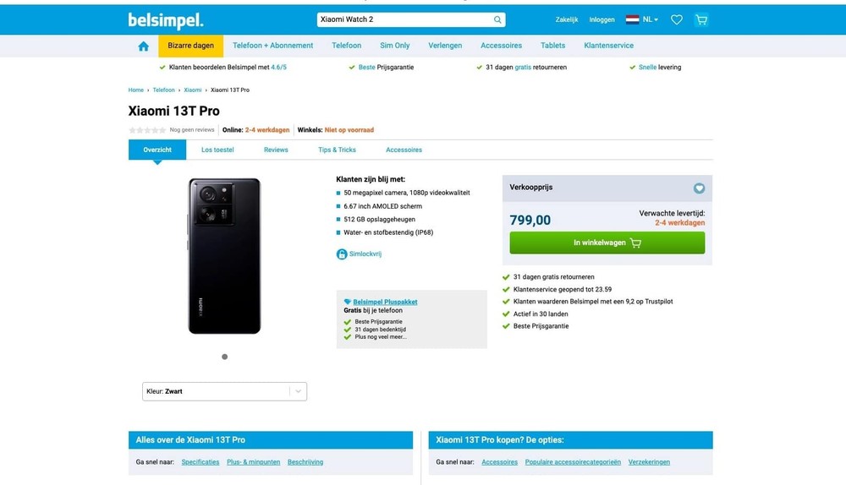This screenshot has width=846, height=485.
Task: Open the wishlist heart icon in header
Action: (x=677, y=19)
